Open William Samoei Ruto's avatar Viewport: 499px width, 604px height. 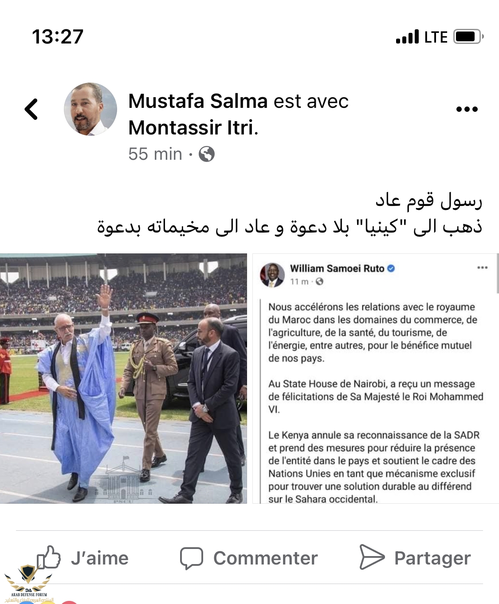click(x=272, y=275)
